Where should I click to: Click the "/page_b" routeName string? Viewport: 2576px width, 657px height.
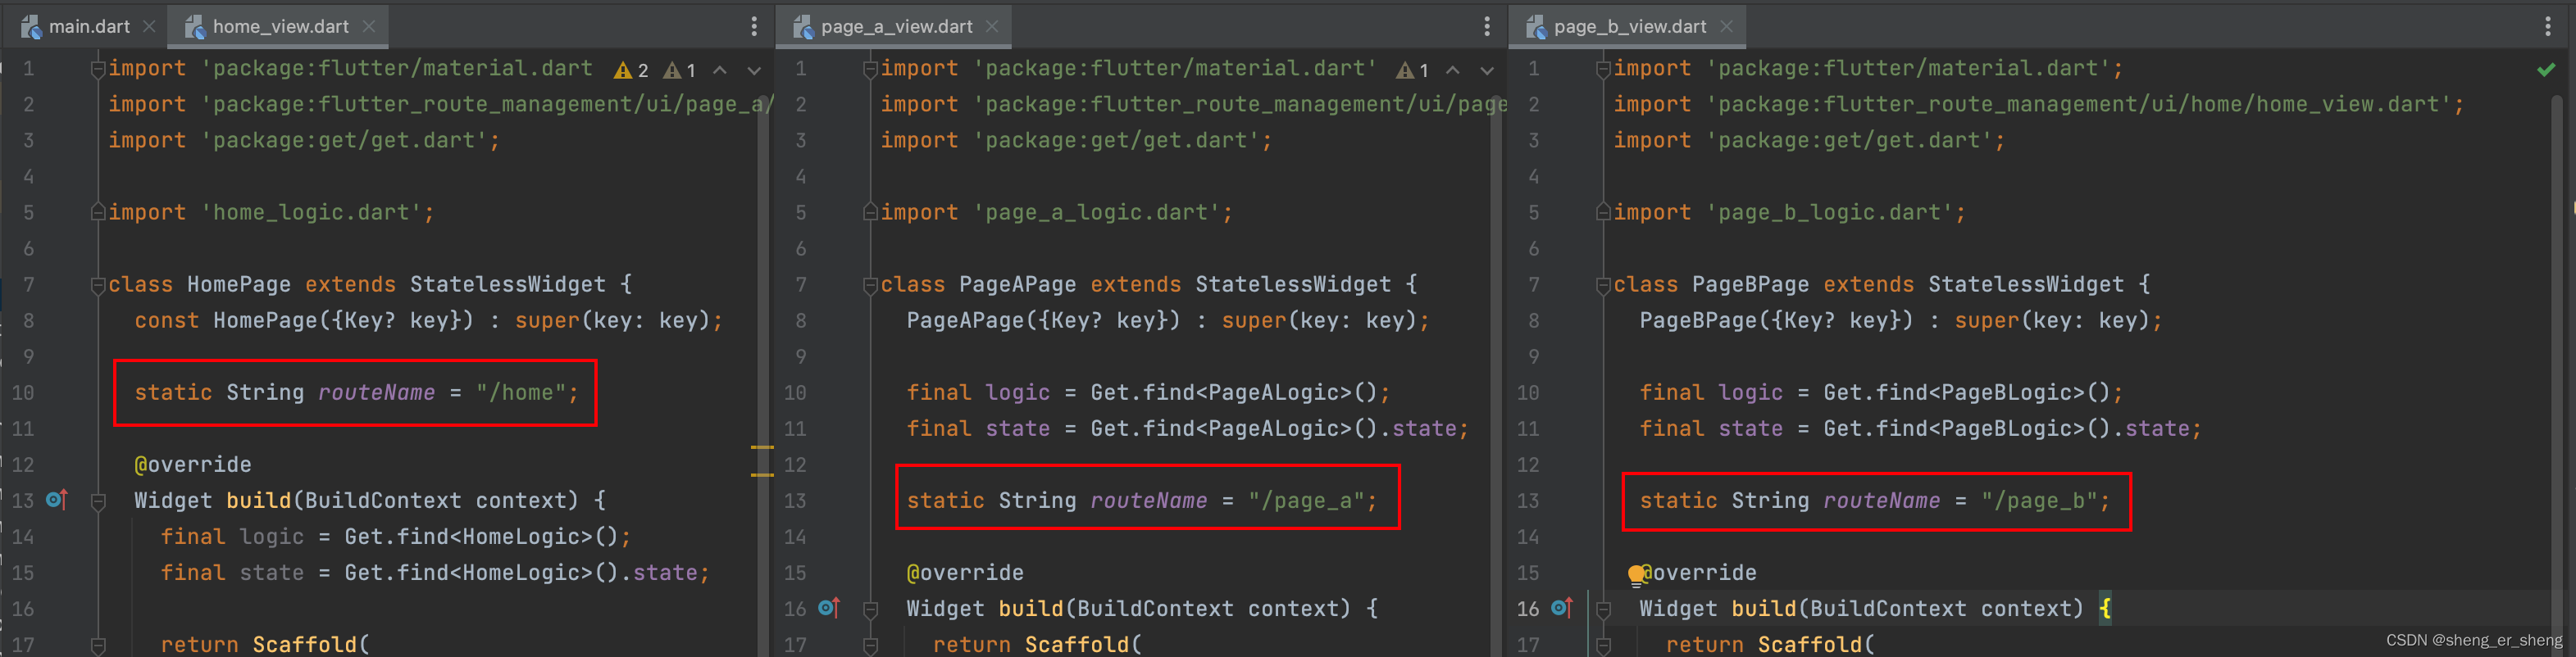(x=2039, y=501)
